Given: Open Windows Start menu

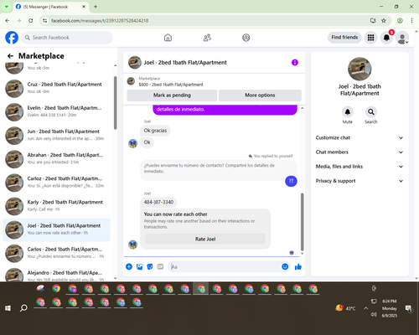Looking at the screenshot, I should (x=8, y=308).
